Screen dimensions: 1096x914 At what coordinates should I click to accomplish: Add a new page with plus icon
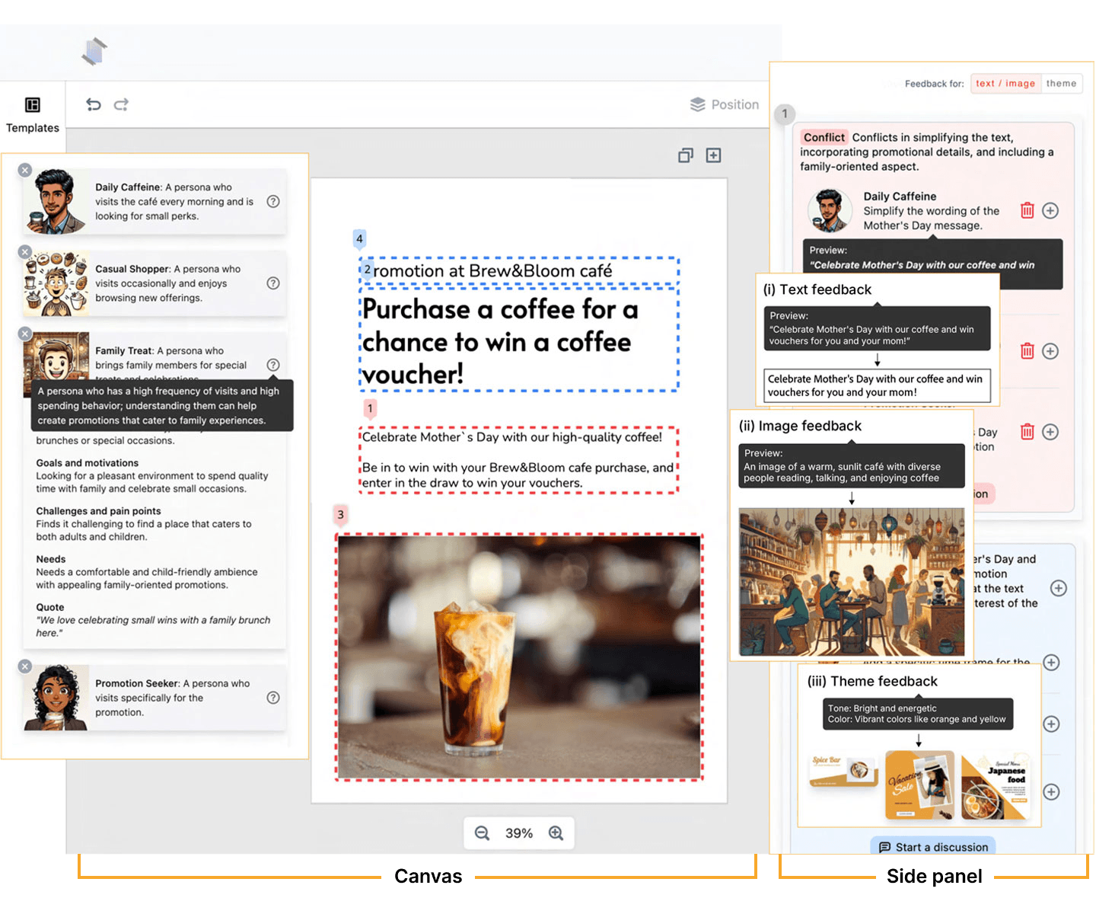click(x=713, y=155)
